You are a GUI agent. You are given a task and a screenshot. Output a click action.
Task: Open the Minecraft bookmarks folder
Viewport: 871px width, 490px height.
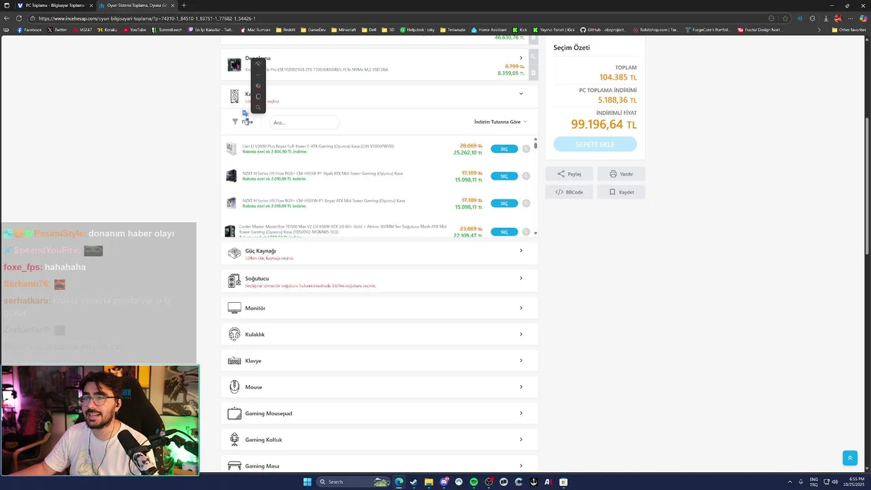tap(344, 30)
